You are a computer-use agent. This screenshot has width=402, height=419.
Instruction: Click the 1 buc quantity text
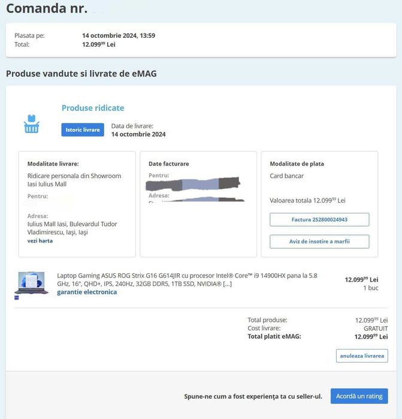coord(371,288)
